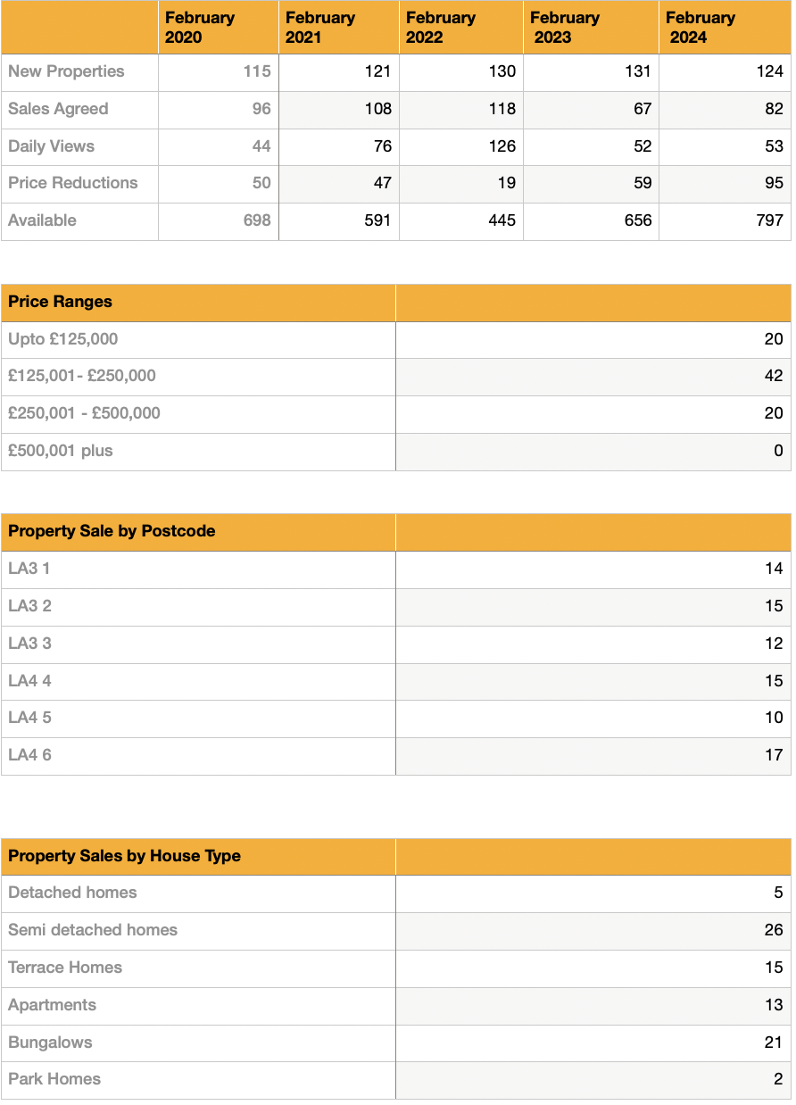Select the Semi detached homes label
796x1105 pixels.
pos(93,930)
